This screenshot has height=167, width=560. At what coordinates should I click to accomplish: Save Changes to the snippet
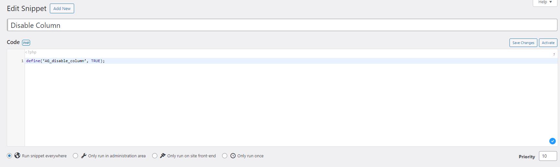(x=523, y=43)
